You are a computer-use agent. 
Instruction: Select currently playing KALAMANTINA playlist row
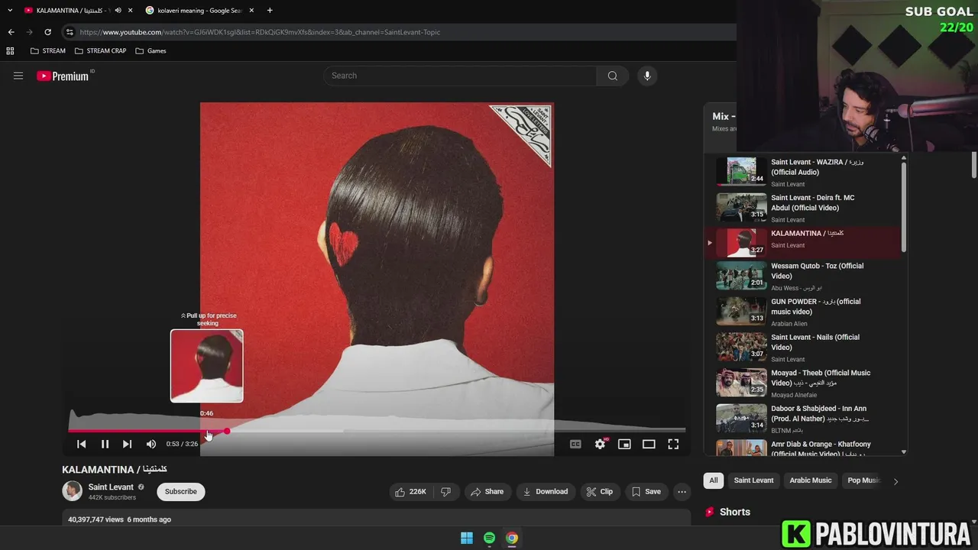pos(803,242)
